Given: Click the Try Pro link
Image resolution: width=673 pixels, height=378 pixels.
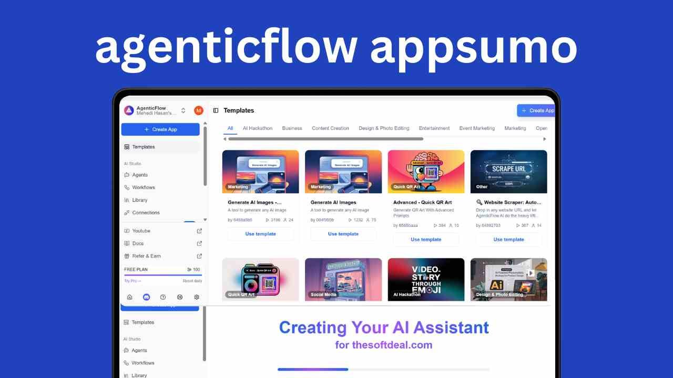Looking at the screenshot, I should click(x=132, y=281).
